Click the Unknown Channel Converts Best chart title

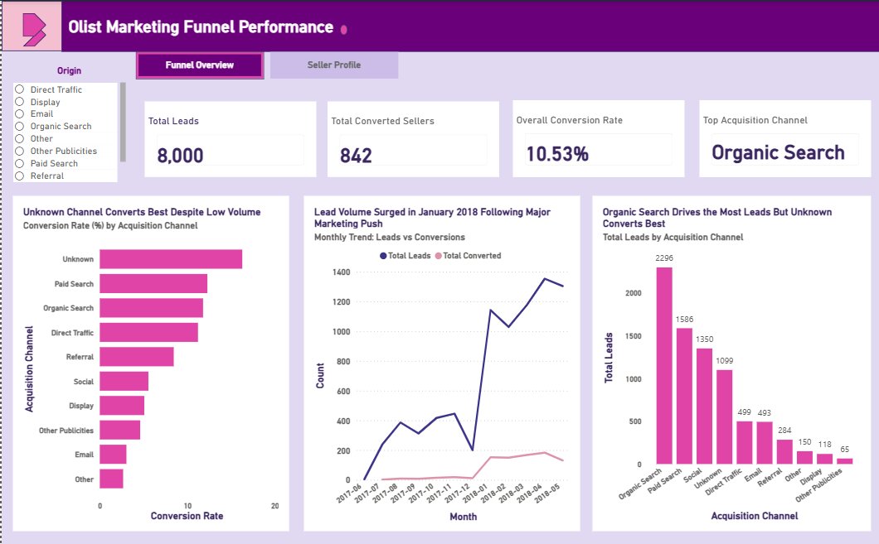pyautogui.click(x=142, y=212)
